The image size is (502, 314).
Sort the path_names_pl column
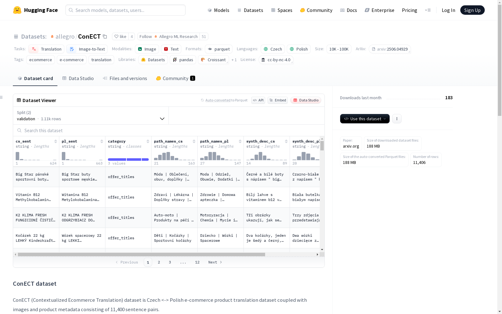(x=240, y=141)
